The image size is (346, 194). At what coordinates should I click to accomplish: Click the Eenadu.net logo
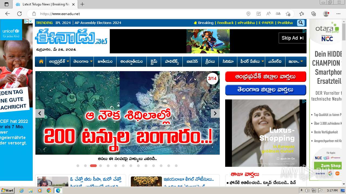coord(71,37)
